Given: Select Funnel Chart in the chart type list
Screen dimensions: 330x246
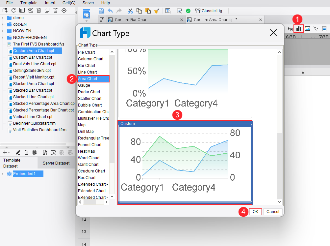Looking at the screenshot, I should [93, 145].
